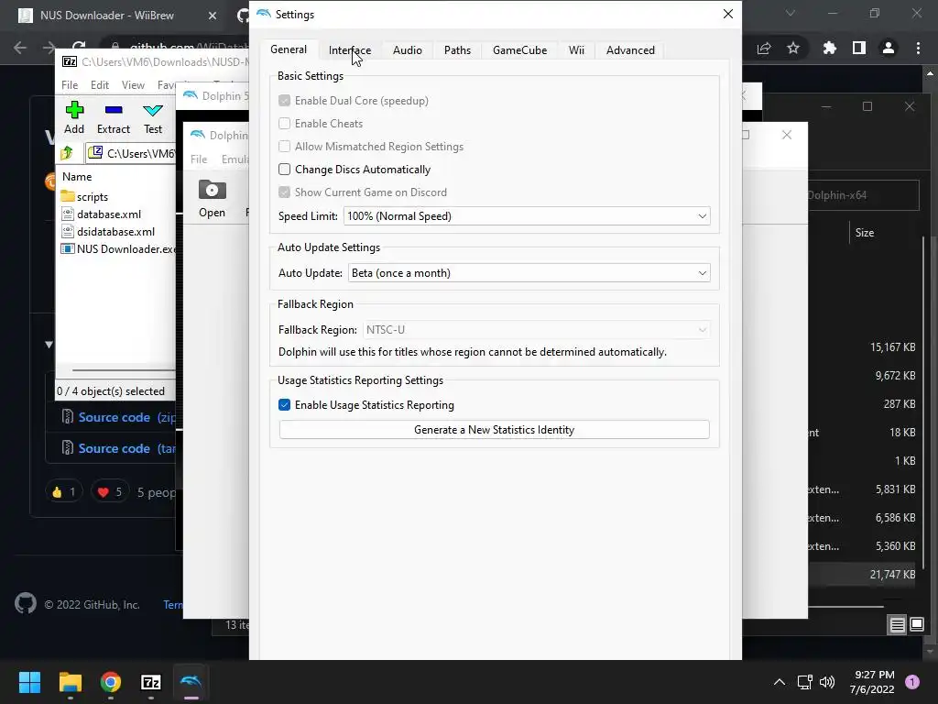
Task: Click Dolphin emulator taskbar icon
Action: 191,682
